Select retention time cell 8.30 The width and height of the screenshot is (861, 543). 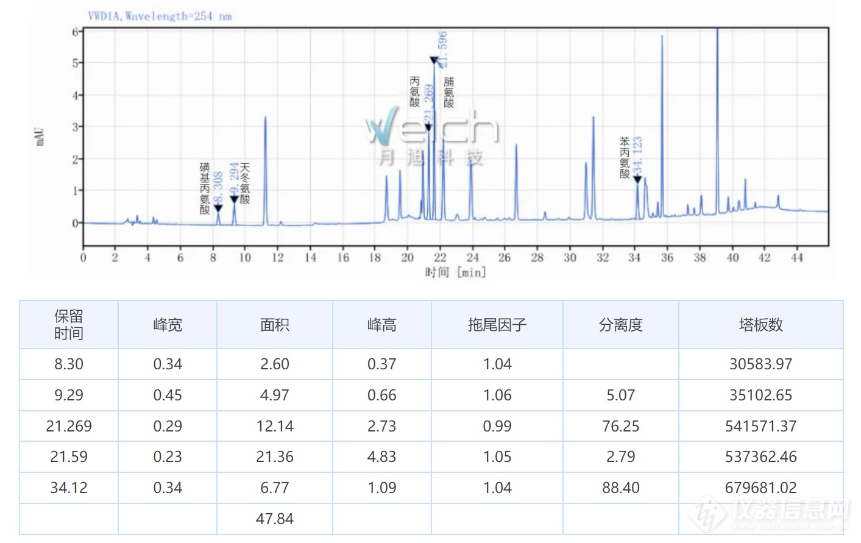pyautogui.click(x=69, y=364)
